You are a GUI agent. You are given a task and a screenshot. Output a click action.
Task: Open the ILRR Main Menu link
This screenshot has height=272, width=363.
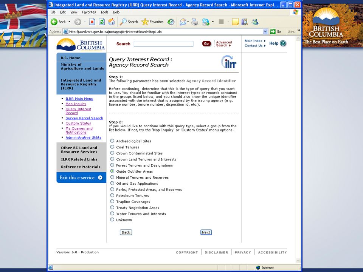tap(79, 99)
